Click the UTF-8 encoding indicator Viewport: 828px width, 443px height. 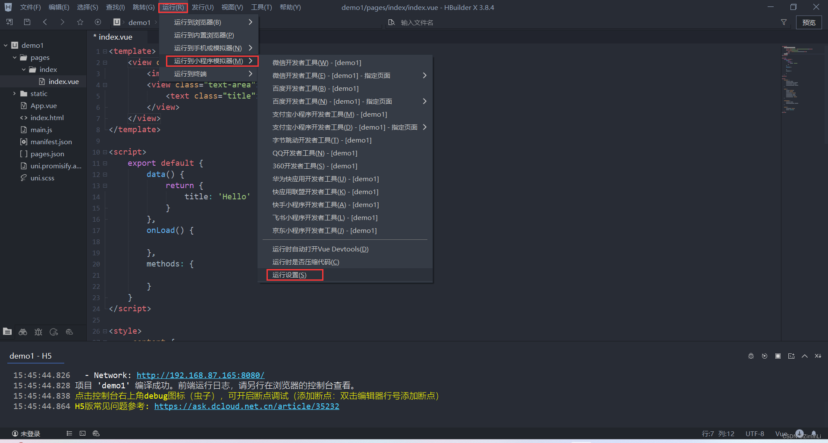(755, 434)
